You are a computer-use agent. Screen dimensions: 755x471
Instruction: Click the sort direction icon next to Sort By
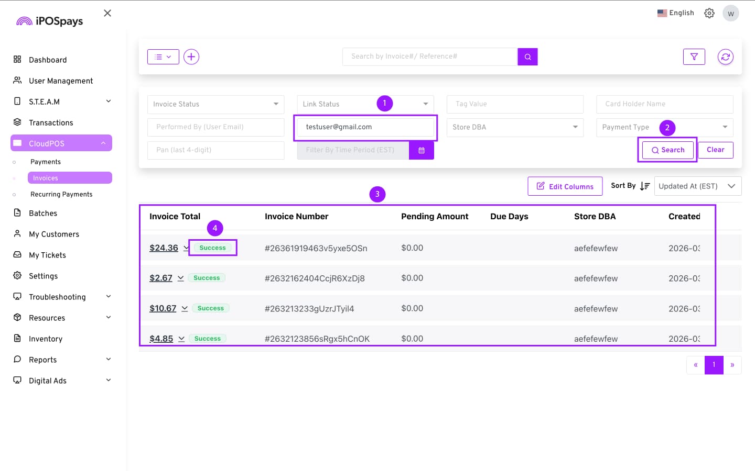645,186
